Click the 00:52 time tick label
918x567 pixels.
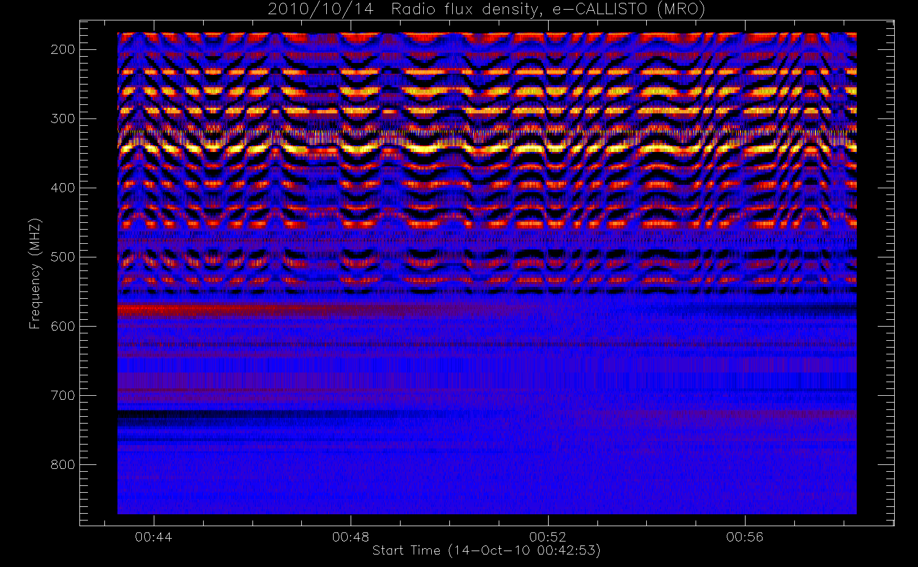click(x=548, y=537)
